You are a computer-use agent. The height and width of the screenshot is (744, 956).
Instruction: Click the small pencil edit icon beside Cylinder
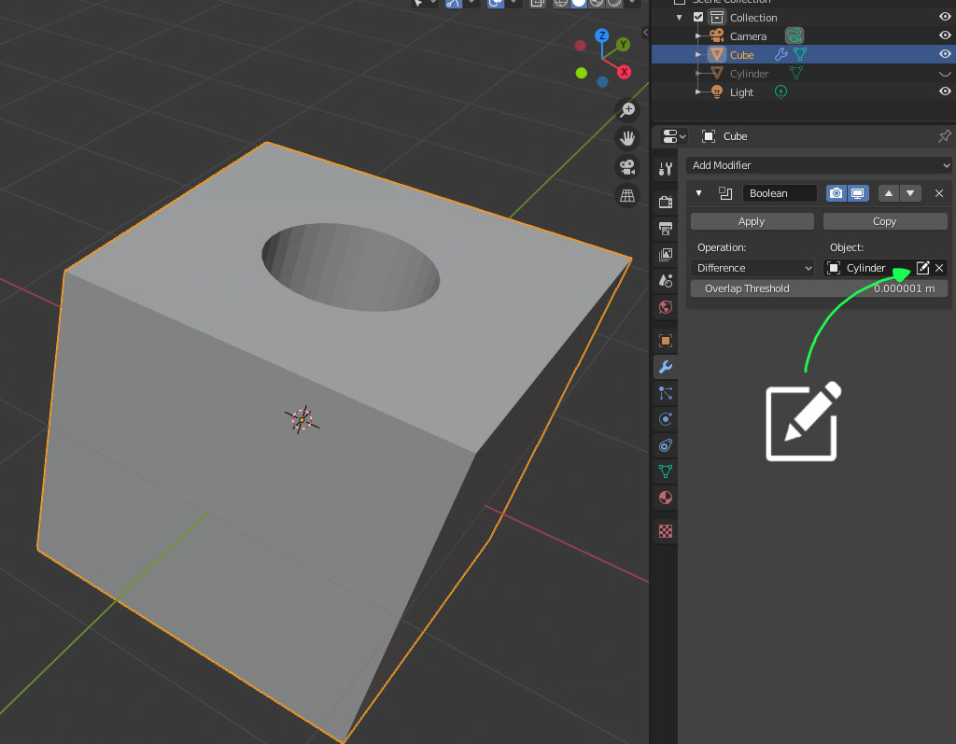923,268
